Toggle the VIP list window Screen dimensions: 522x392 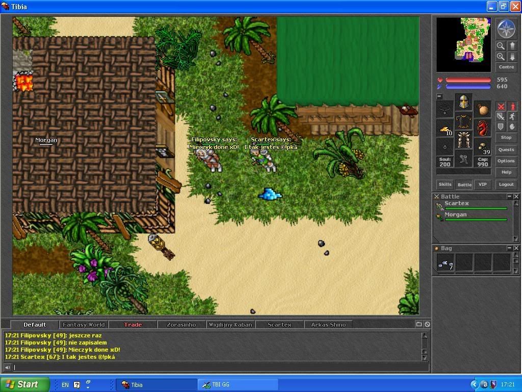pyautogui.click(x=483, y=184)
